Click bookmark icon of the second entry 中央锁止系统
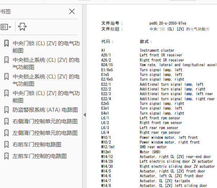The image size is (217, 188). tap(6, 60)
